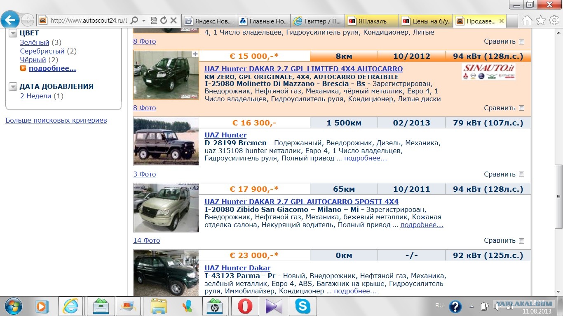
Task: Collapse the ЦВЕТ filter section
Action: (13, 33)
